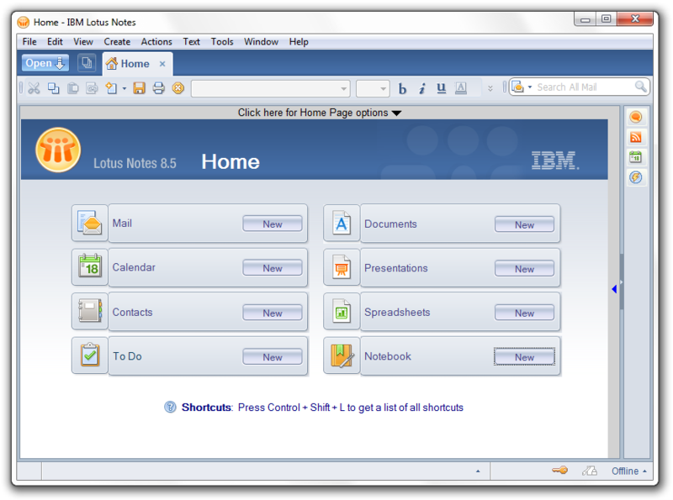The width and height of the screenshot is (673, 500).
Task: Open the Text menu
Action: point(191,41)
